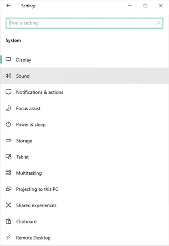Open Shared experiences settings

(x=85, y=205)
